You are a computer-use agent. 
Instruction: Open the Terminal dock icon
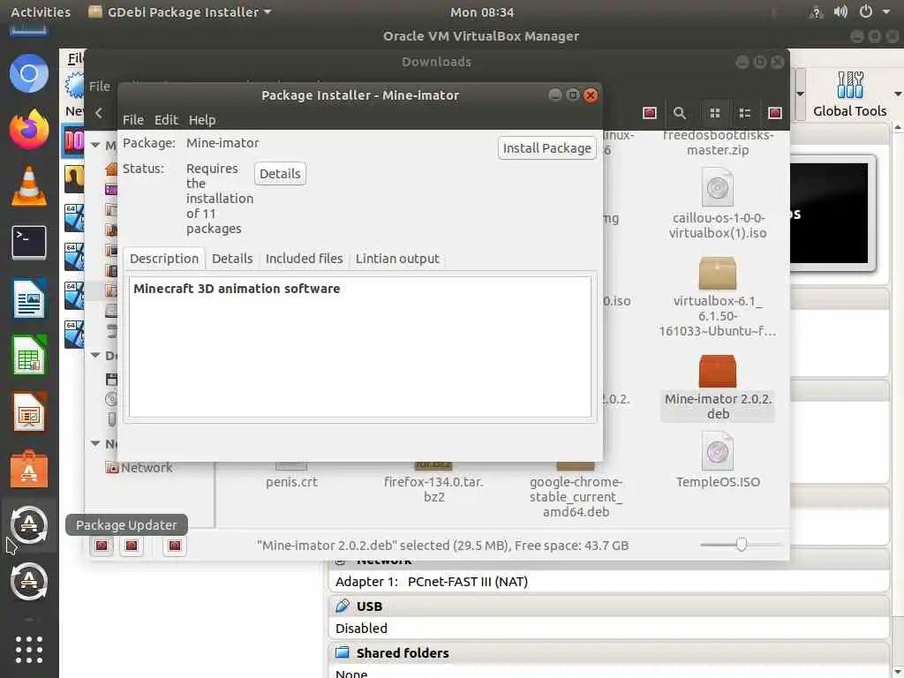tap(29, 243)
